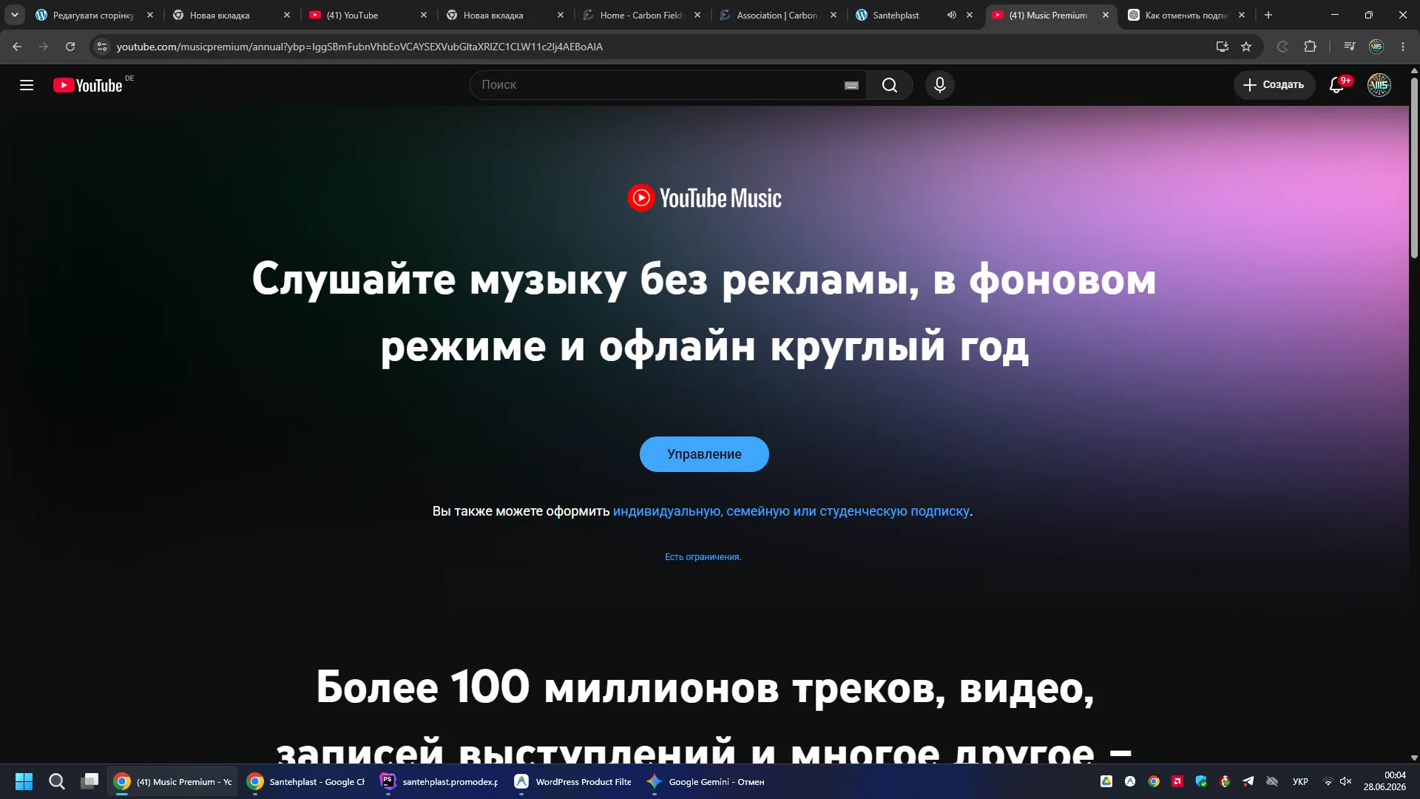The width and height of the screenshot is (1420, 799).
Task: Open the Chrome three-dot menu
Action: [1403, 47]
